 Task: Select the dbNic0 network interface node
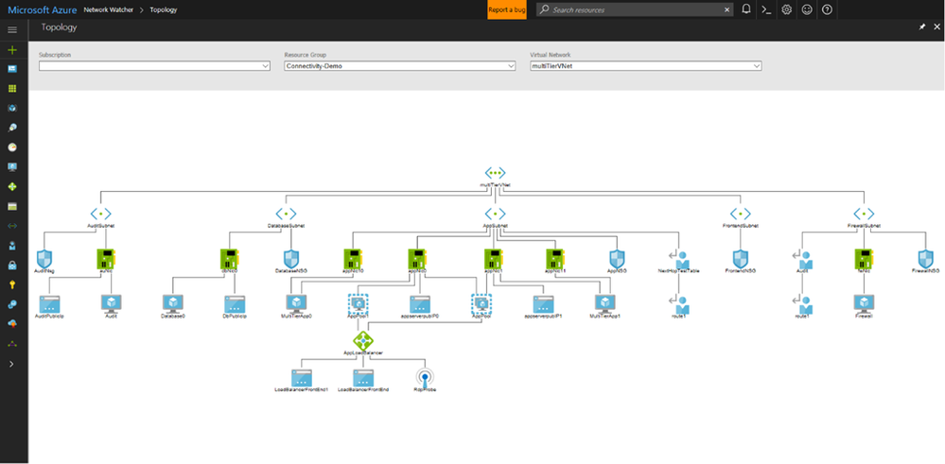(230, 259)
